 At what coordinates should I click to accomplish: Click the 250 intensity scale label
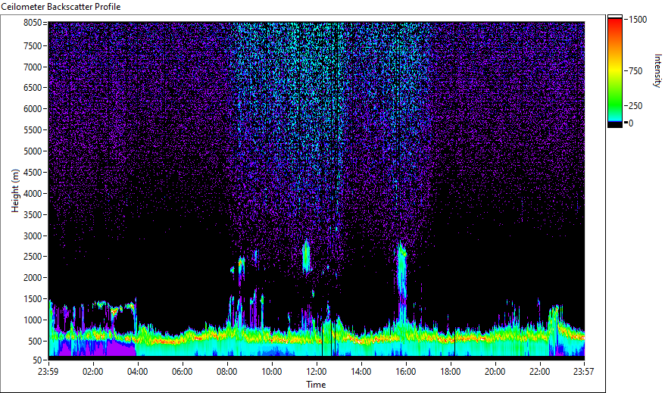point(635,106)
